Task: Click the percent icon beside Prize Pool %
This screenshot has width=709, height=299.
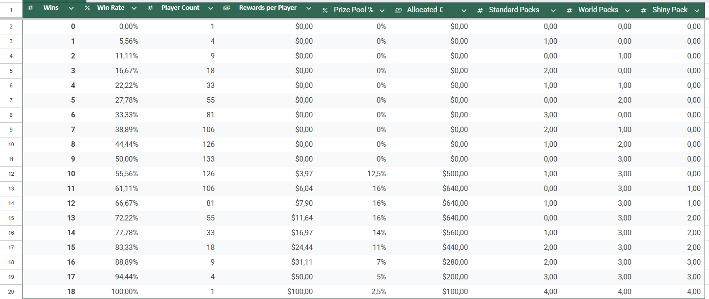Action: click(x=325, y=10)
